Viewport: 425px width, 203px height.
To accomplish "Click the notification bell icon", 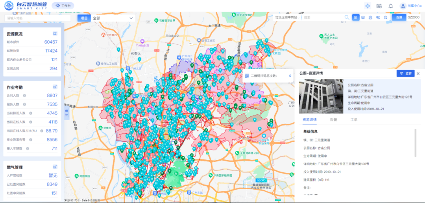I will [390, 6].
